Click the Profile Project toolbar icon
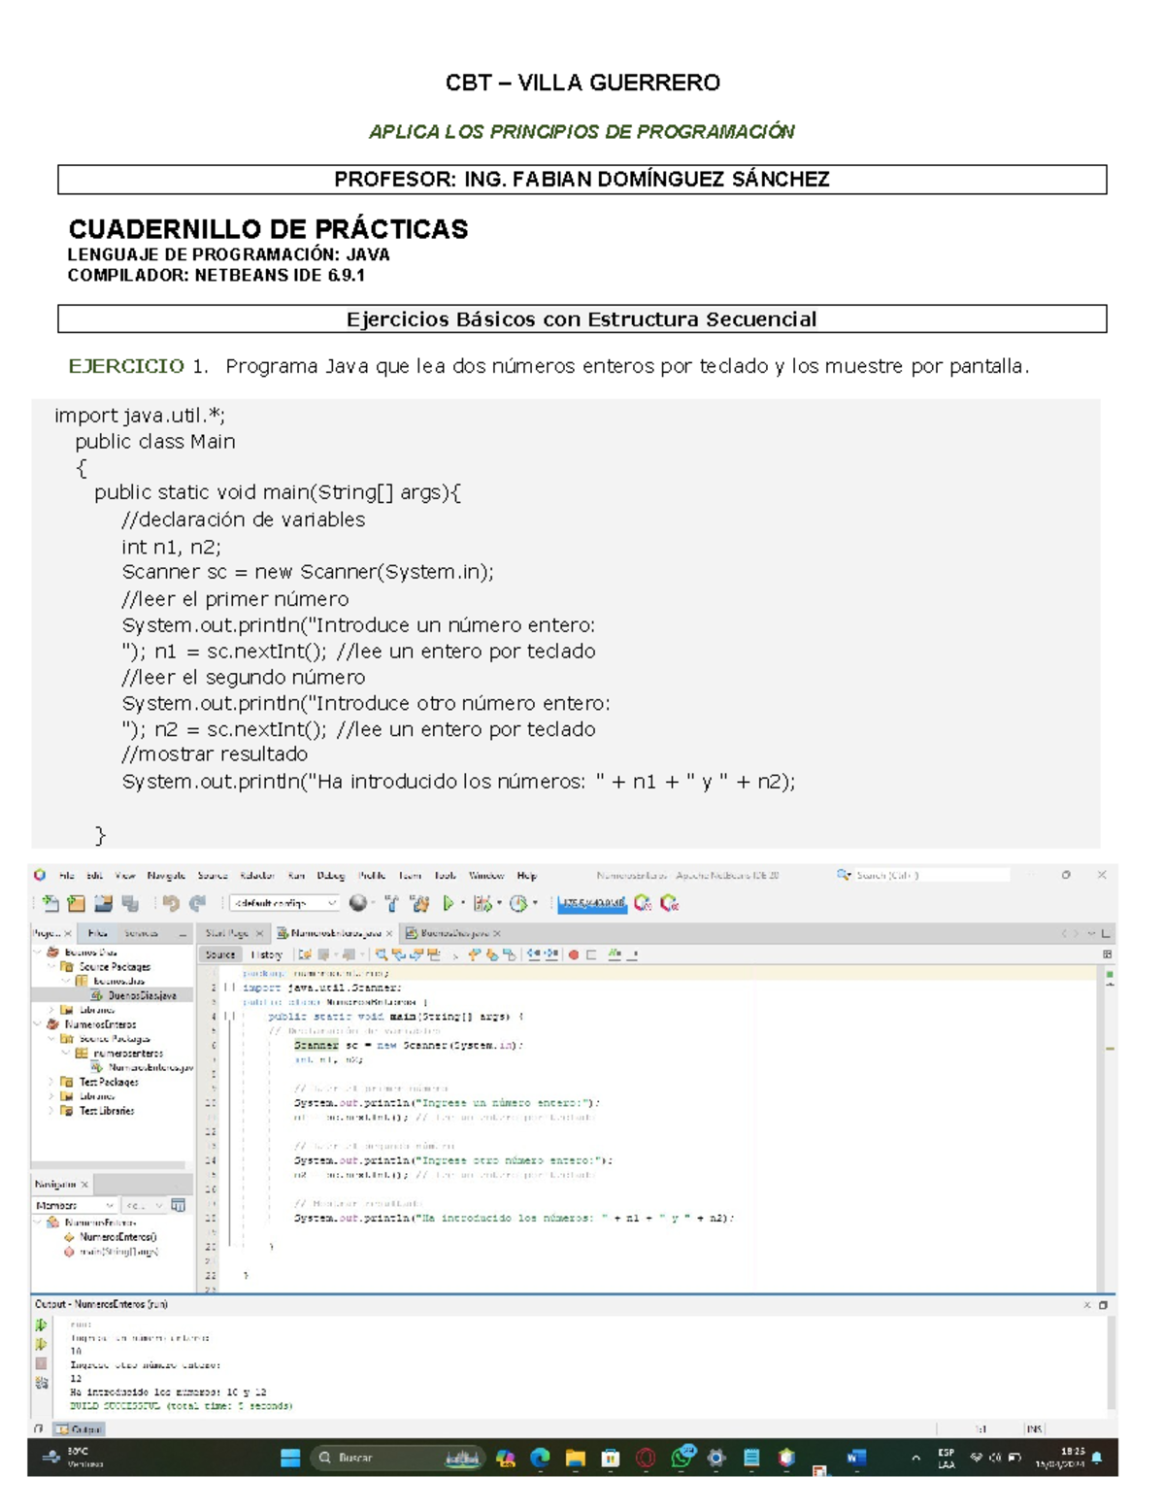Screen dimensions: 1165x1508 (x=520, y=903)
